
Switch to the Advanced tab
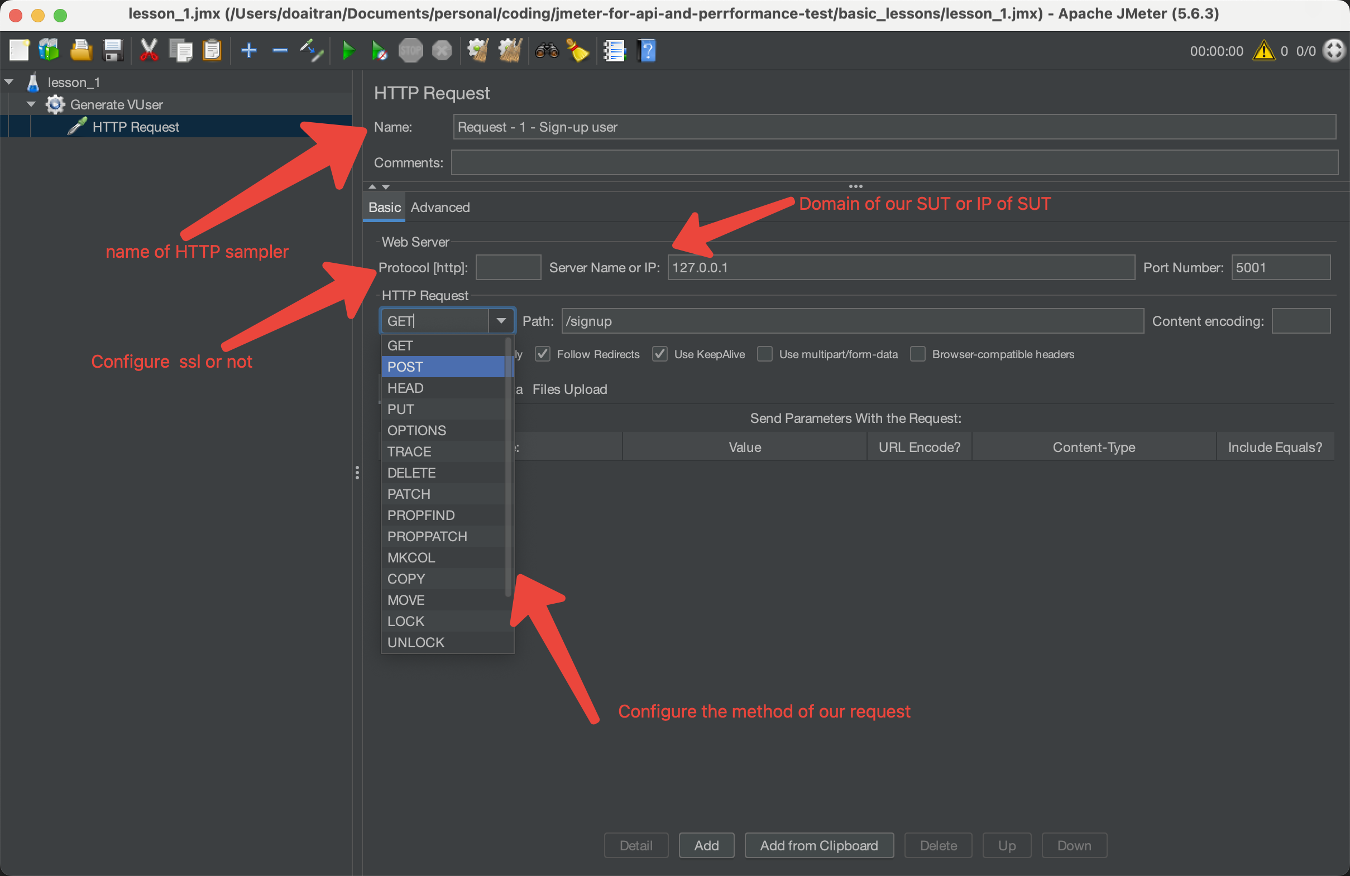[440, 208]
